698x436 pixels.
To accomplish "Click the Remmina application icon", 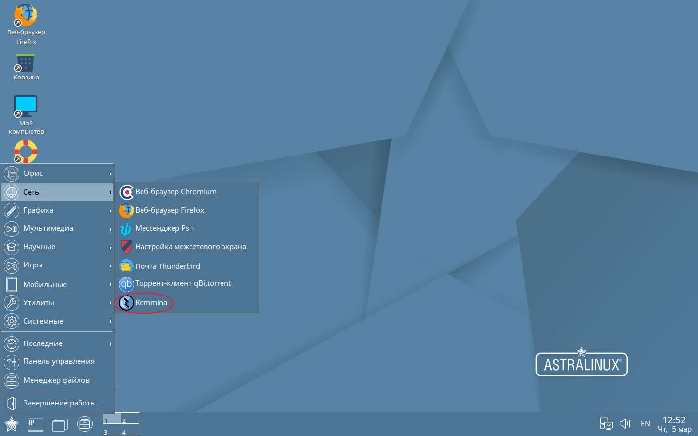I will (x=127, y=303).
